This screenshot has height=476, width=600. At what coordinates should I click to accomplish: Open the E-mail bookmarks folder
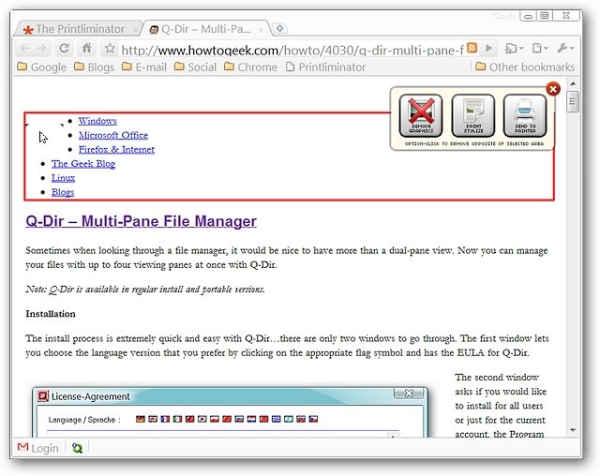pyautogui.click(x=144, y=67)
